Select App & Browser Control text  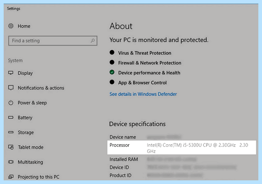[x=142, y=83]
